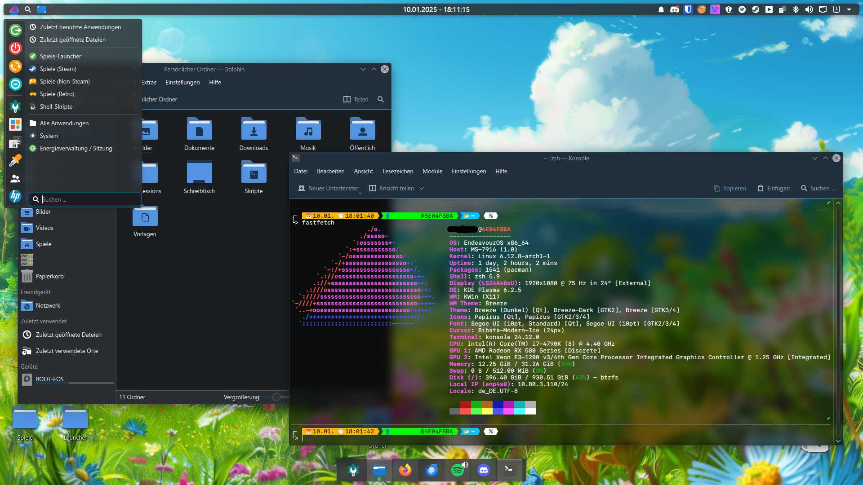The image size is (863, 485).
Task: Open Discord from the bottom dock
Action: pyautogui.click(x=484, y=470)
